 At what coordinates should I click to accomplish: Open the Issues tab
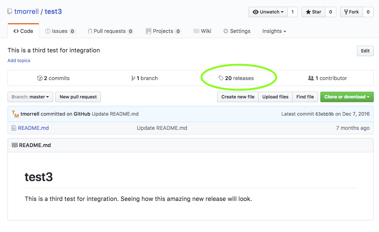pyautogui.click(x=60, y=31)
